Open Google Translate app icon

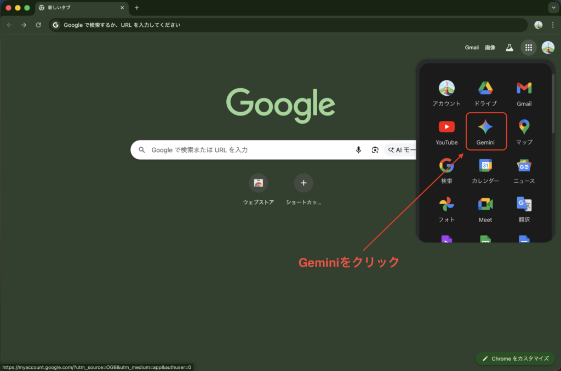point(524,208)
